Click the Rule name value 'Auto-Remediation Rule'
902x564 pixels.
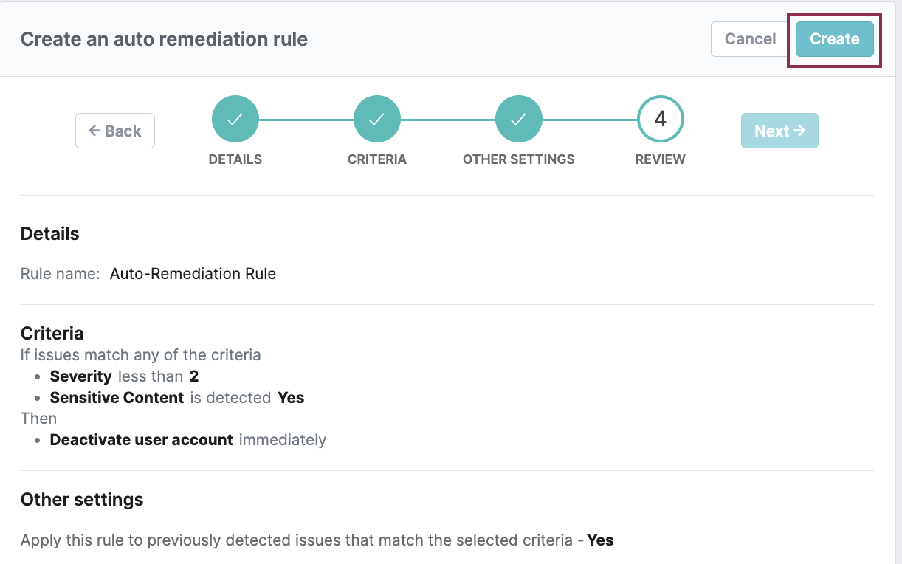[x=193, y=274]
